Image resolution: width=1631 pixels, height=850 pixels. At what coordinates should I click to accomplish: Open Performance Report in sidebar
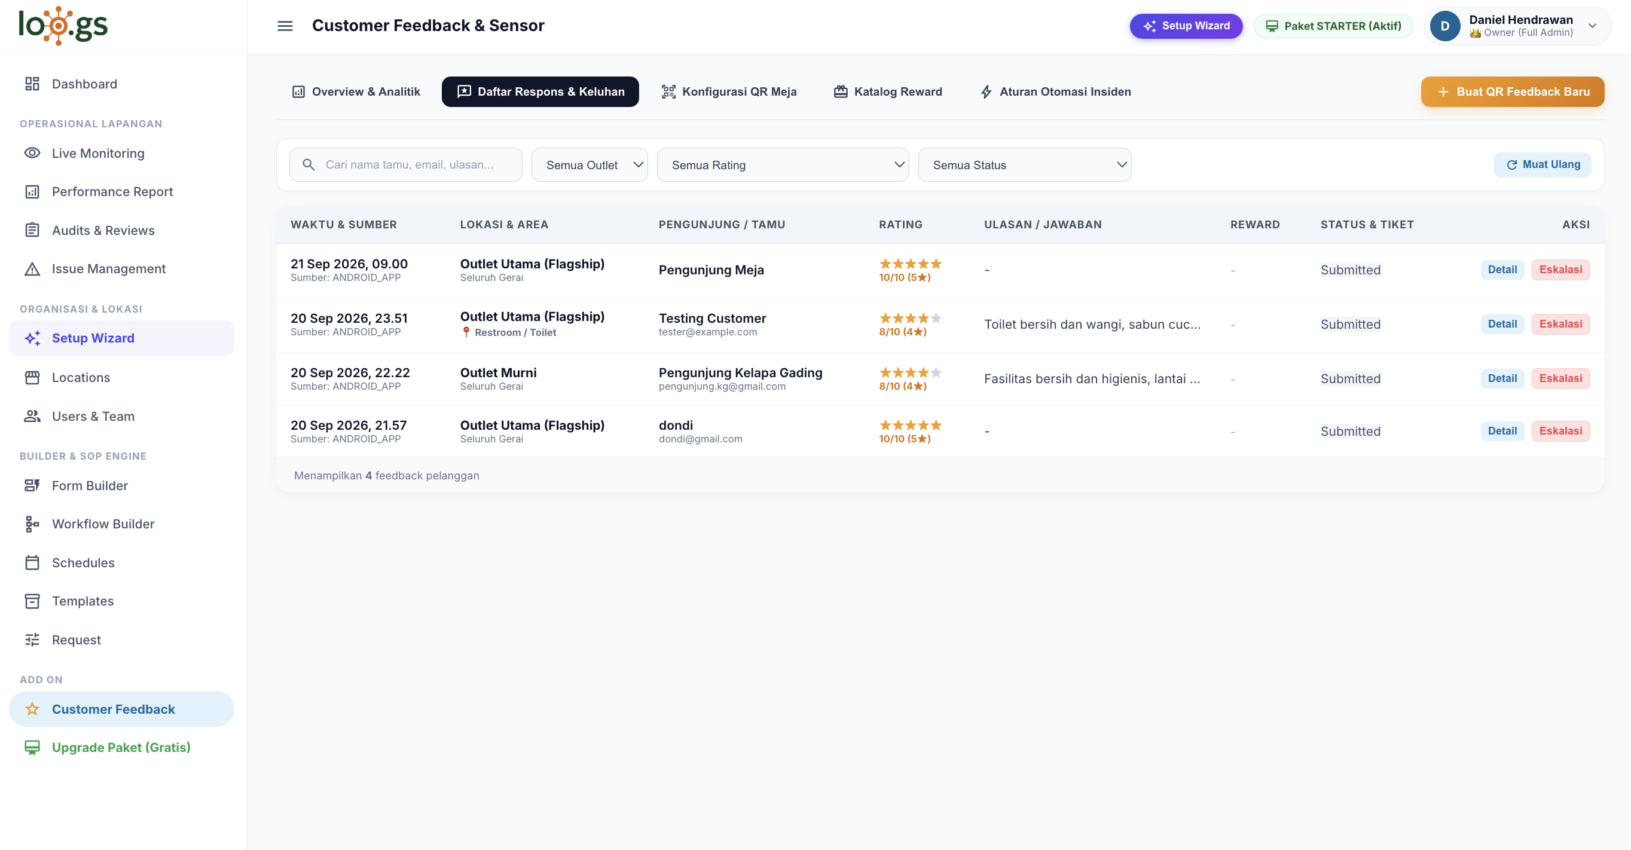121,192
